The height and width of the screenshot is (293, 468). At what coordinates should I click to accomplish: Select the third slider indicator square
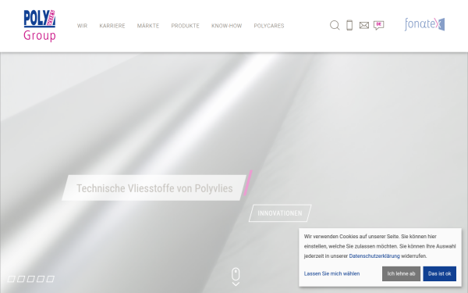click(x=30, y=279)
